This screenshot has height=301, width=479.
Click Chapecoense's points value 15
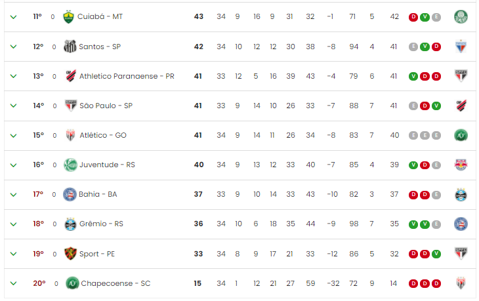pyautogui.click(x=198, y=283)
